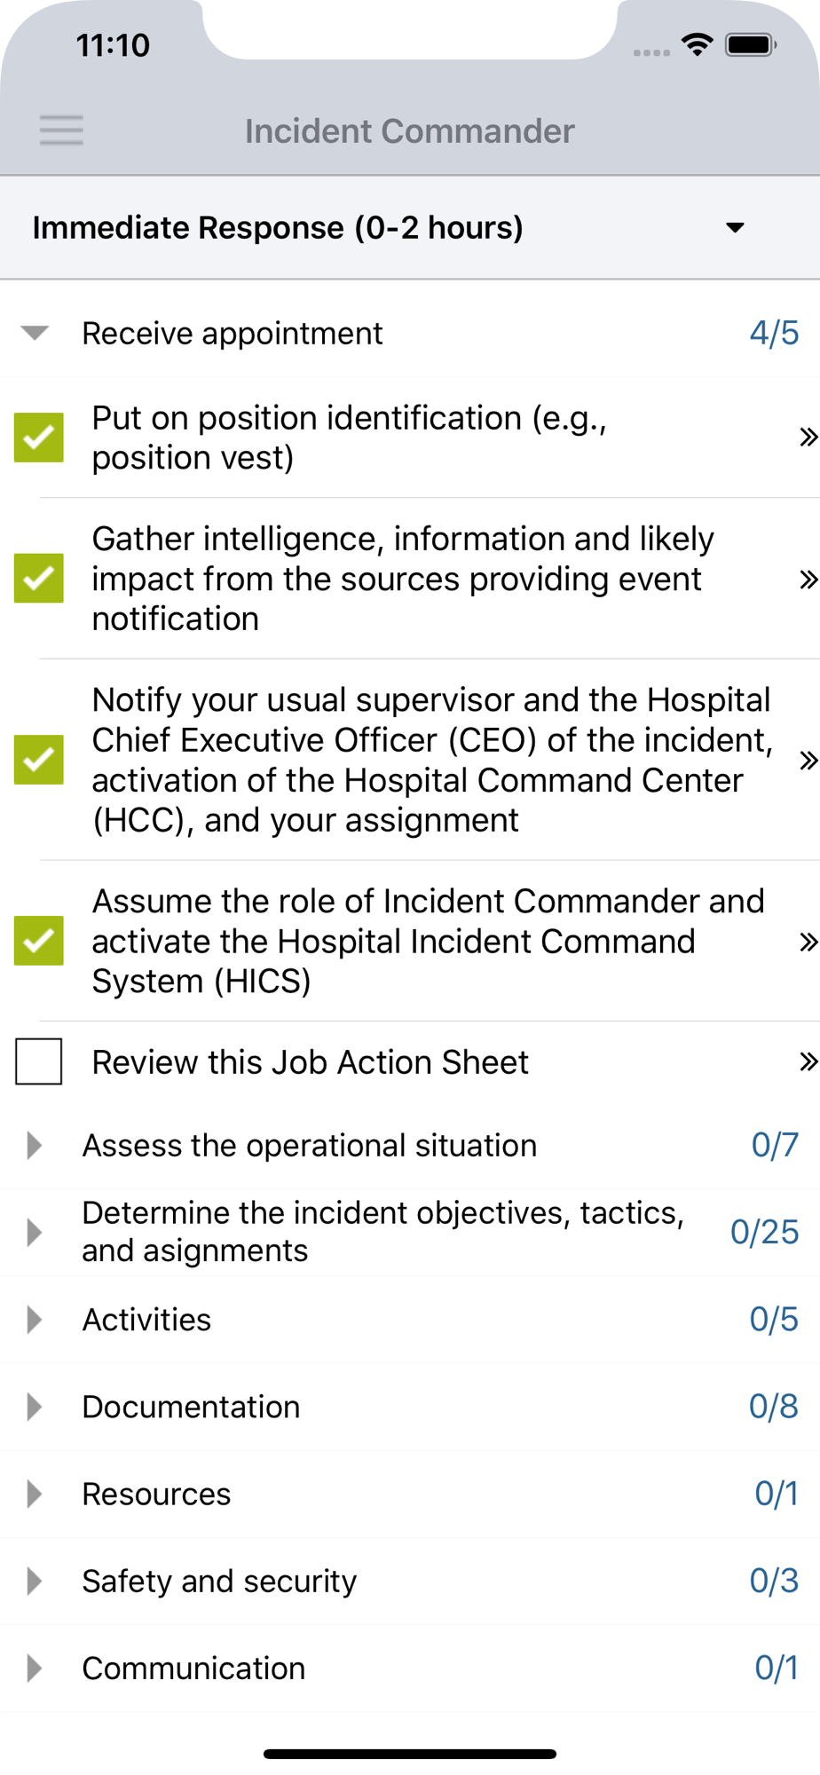Open the Immediate Response time period dropdown
This screenshot has width=820, height=1775.
[x=410, y=228]
